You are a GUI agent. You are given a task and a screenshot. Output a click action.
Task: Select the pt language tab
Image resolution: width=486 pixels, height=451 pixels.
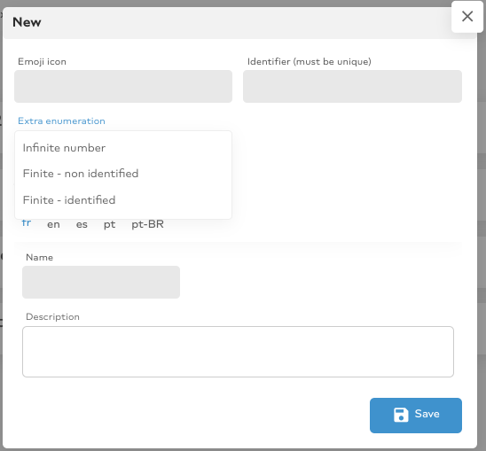point(109,224)
